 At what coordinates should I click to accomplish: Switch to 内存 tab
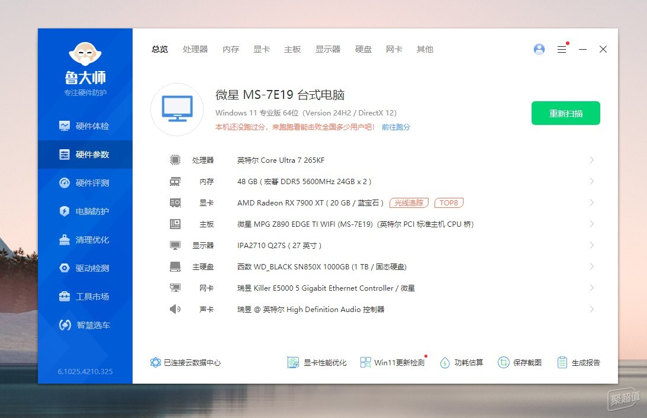coord(231,49)
